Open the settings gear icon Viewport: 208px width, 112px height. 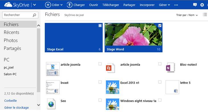[202, 5]
